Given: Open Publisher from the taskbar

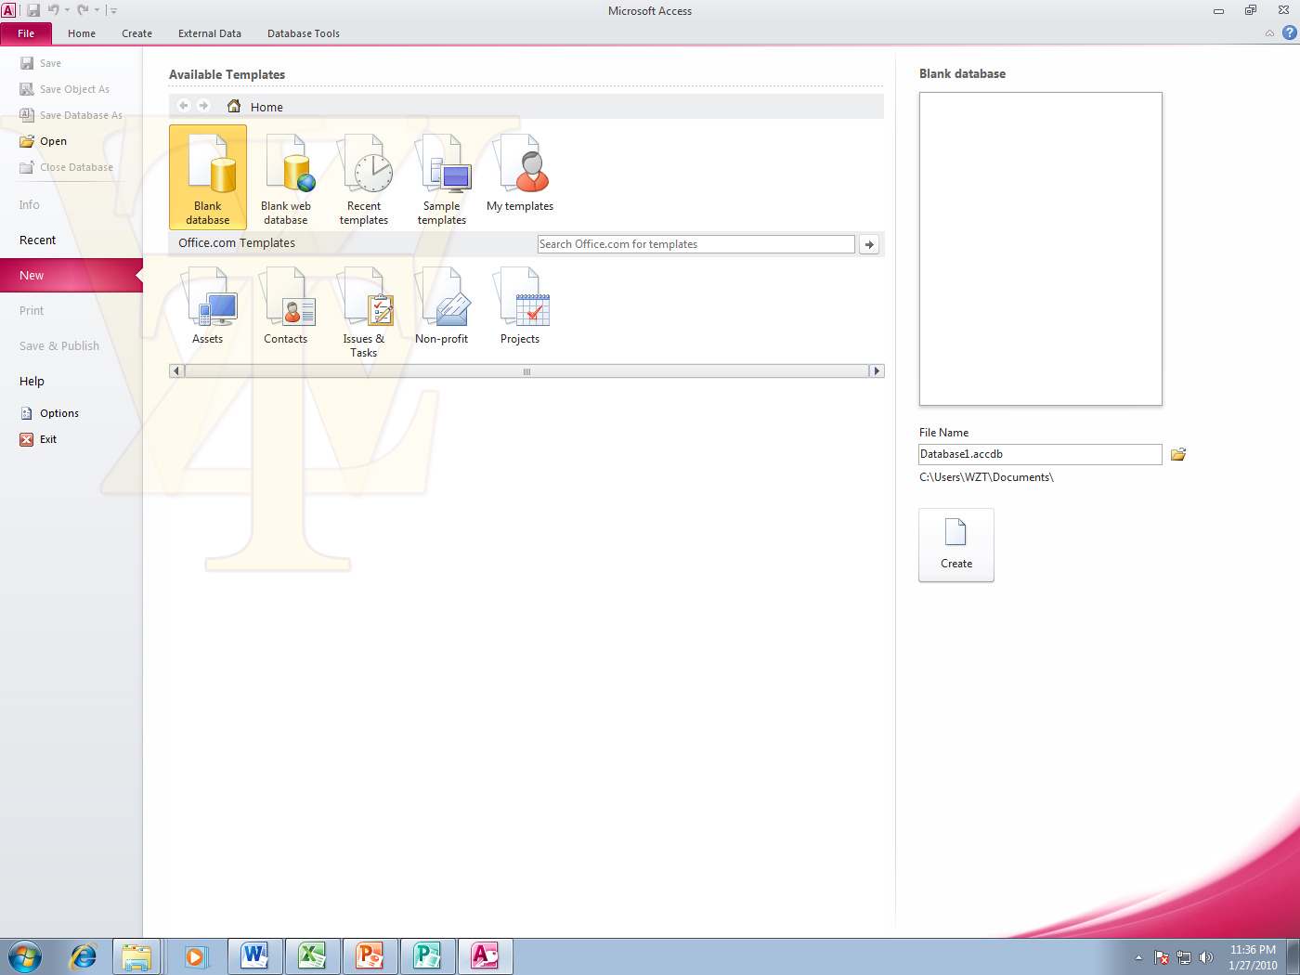Looking at the screenshot, I should coord(427,955).
